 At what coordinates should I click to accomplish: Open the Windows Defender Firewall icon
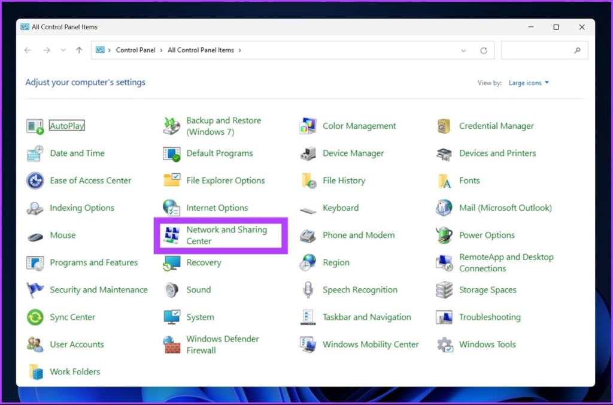[x=172, y=344]
